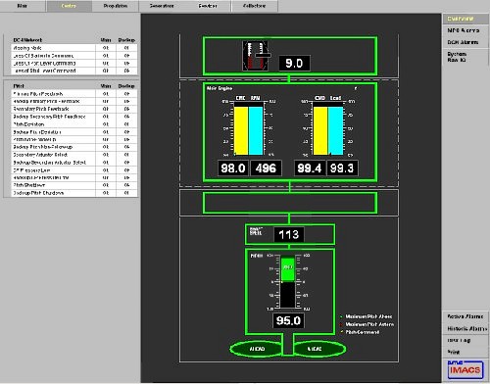Show Historic Alarms
This screenshot has height=384, width=490.
pyautogui.click(x=466, y=328)
